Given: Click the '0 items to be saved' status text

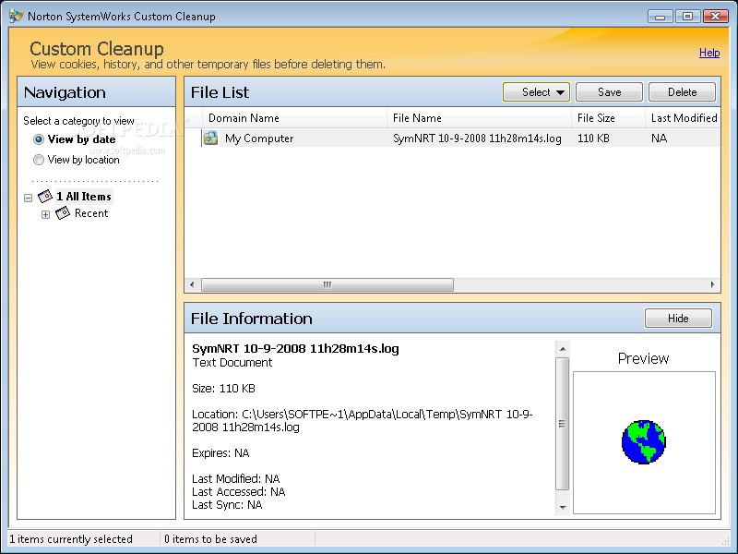Looking at the screenshot, I should pyautogui.click(x=210, y=539).
